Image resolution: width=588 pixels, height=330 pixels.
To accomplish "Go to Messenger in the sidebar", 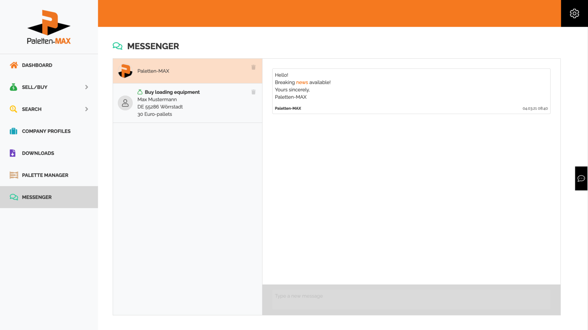I will click(37, 197).
